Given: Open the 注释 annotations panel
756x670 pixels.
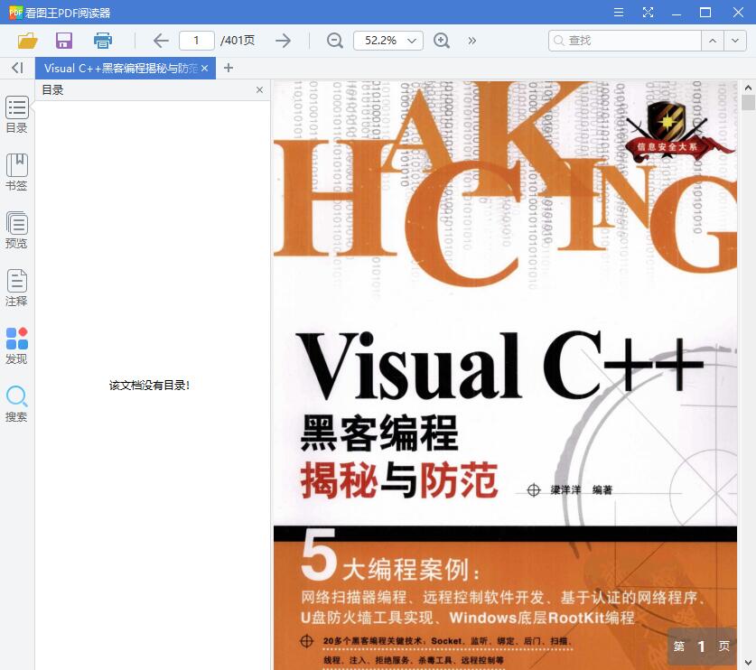Looking at the screenshot, I should click(17, 288).
